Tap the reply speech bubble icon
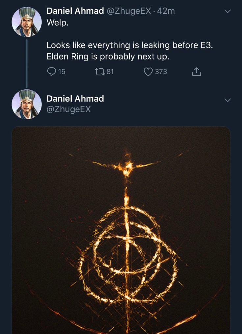Screen dimensions: 242x334 click(x=52, y=71)
